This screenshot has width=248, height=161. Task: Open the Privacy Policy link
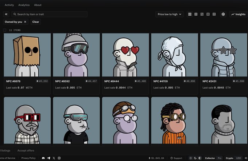click(28, 158)
